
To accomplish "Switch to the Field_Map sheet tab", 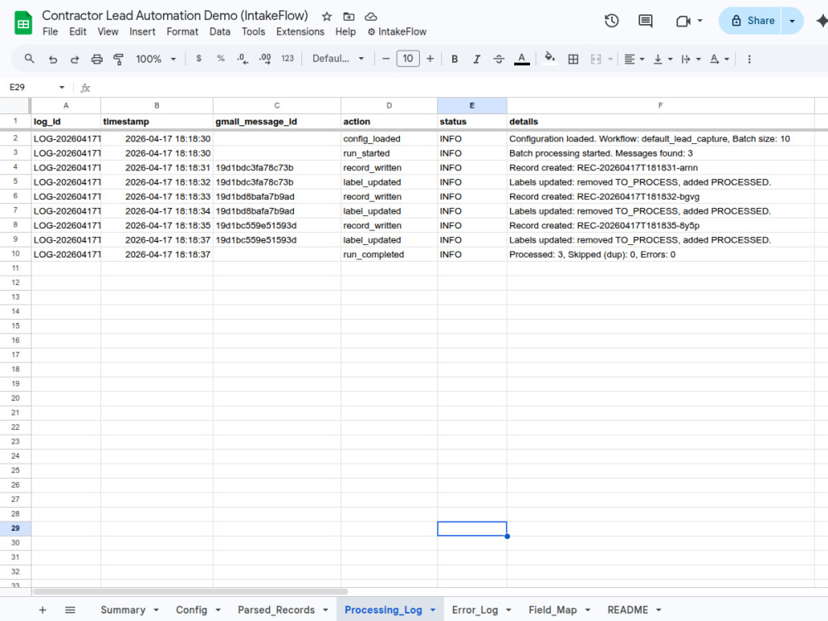I will coord(552,610).
